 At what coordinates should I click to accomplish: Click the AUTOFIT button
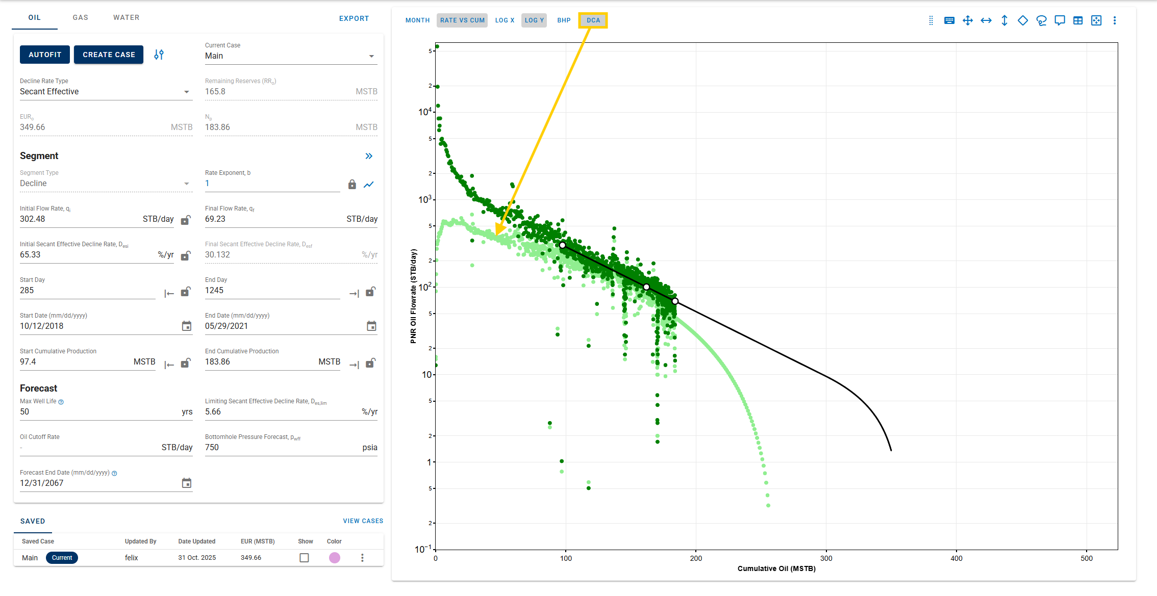point(45,55)
